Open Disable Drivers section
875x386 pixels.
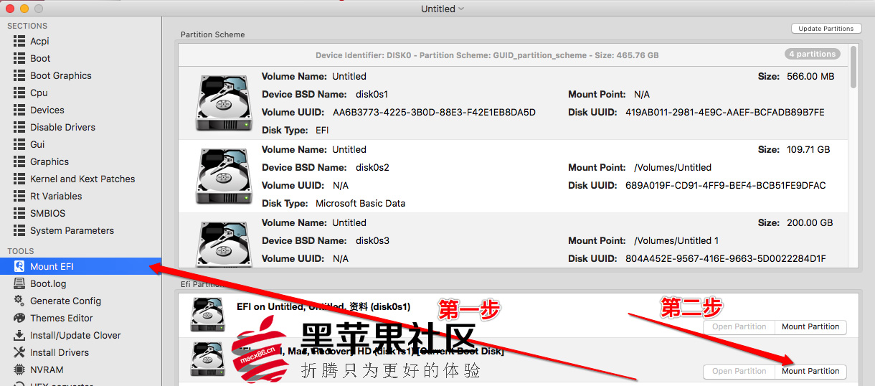click(62, 127)
